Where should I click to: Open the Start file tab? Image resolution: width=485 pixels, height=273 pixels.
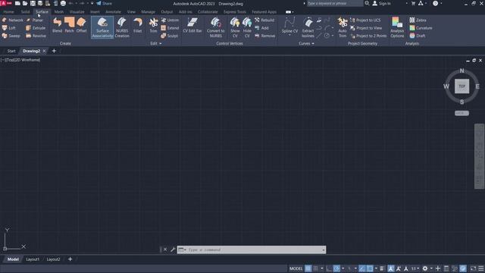[11, 51]
